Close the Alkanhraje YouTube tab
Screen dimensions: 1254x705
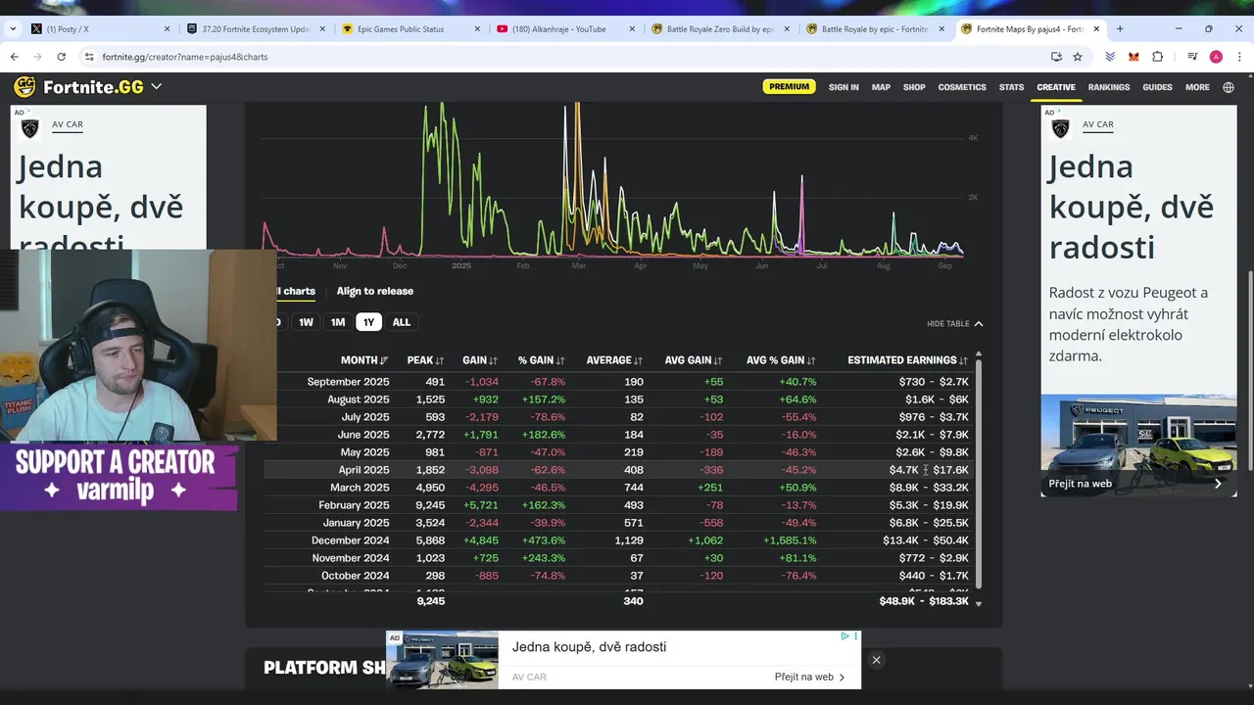coord(632,29)
